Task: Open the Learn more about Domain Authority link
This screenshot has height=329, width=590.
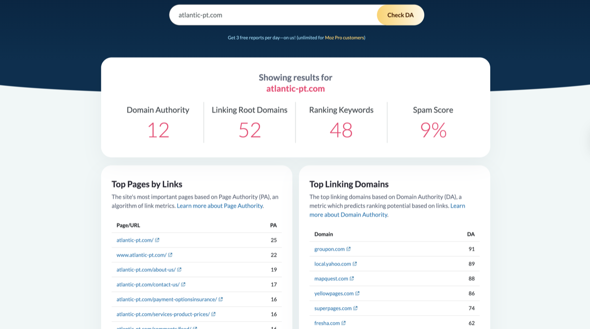Action: 387,210
